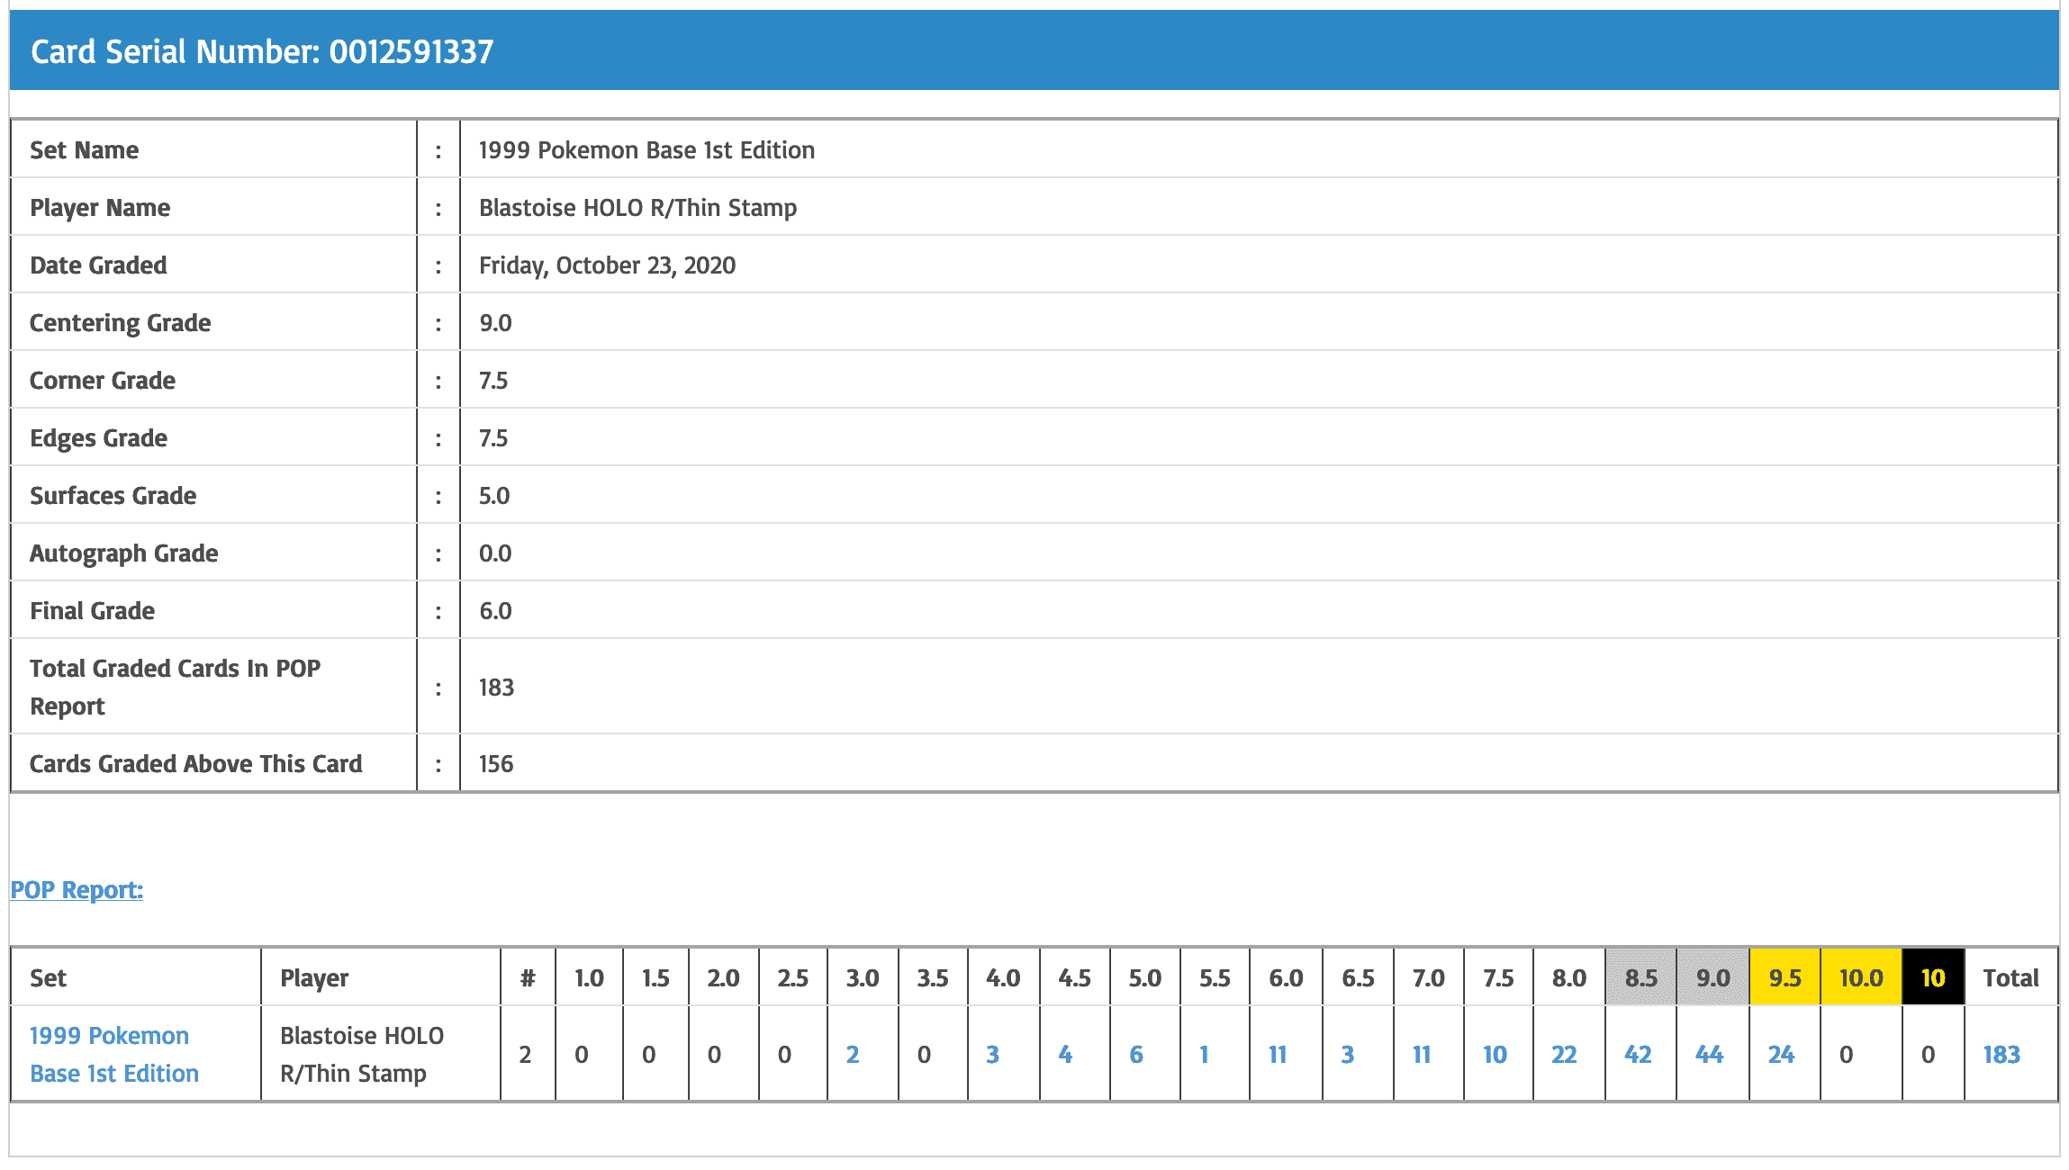
Task: Open the population count 11 under grade 6.0
Action: tap(1278, 1054)
